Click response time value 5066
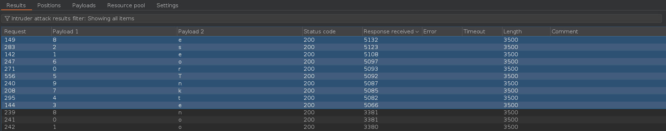 [x=371, y=105]
